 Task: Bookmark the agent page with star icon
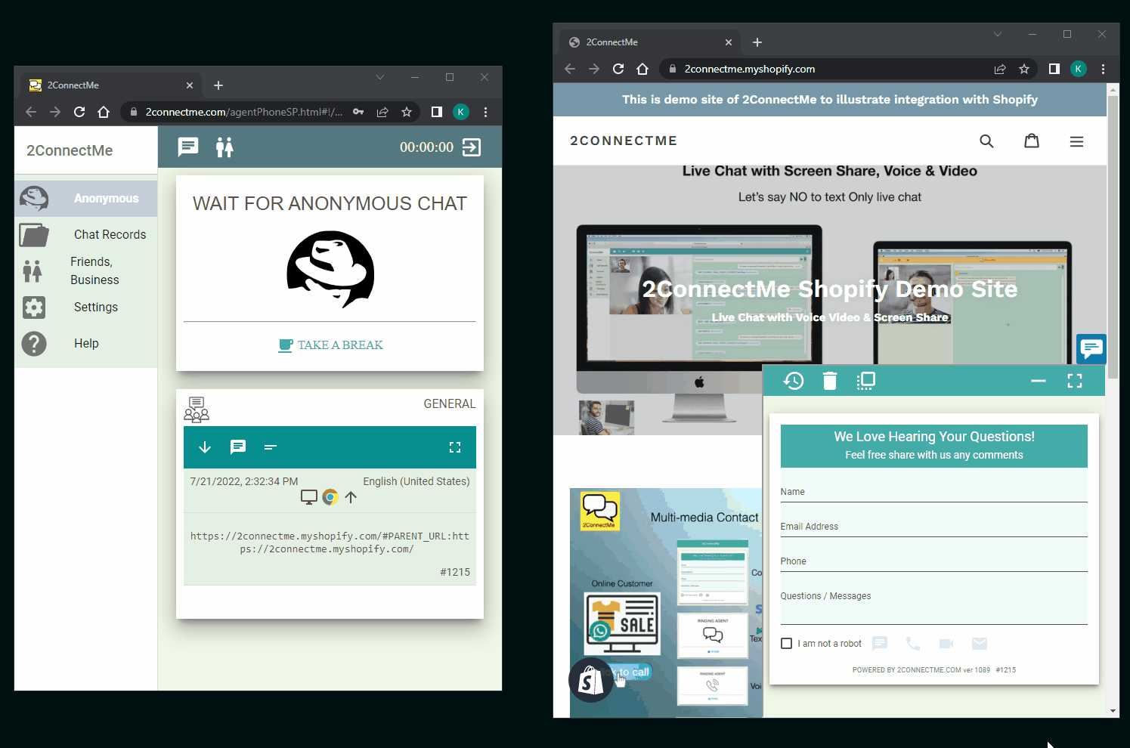pyautogui.click(x=407, y=112)
